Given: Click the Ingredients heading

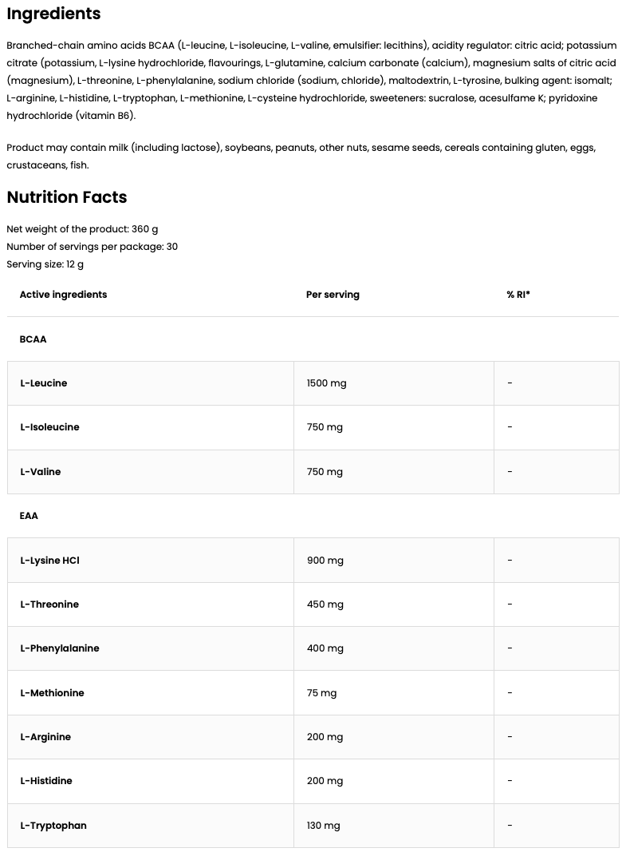Looking at the screenshot, I should point(53,14).
